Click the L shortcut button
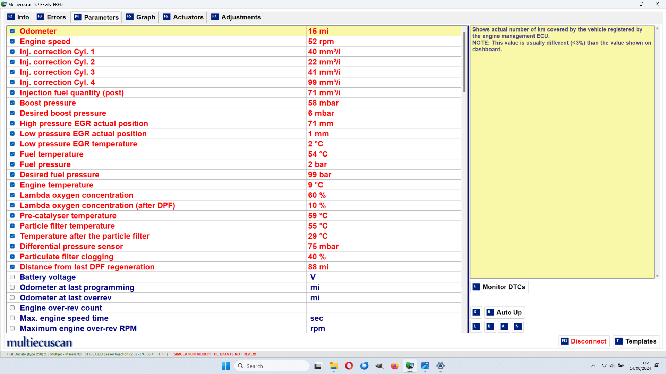Screen dimensions: 666x374 (476, 327)
